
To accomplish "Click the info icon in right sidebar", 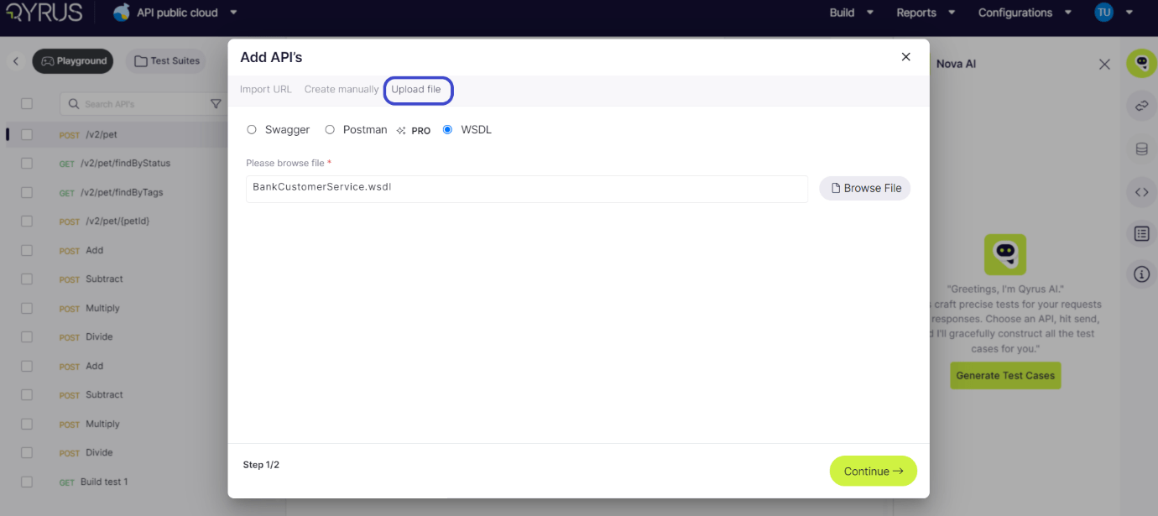I will [x=1141, y=274].
